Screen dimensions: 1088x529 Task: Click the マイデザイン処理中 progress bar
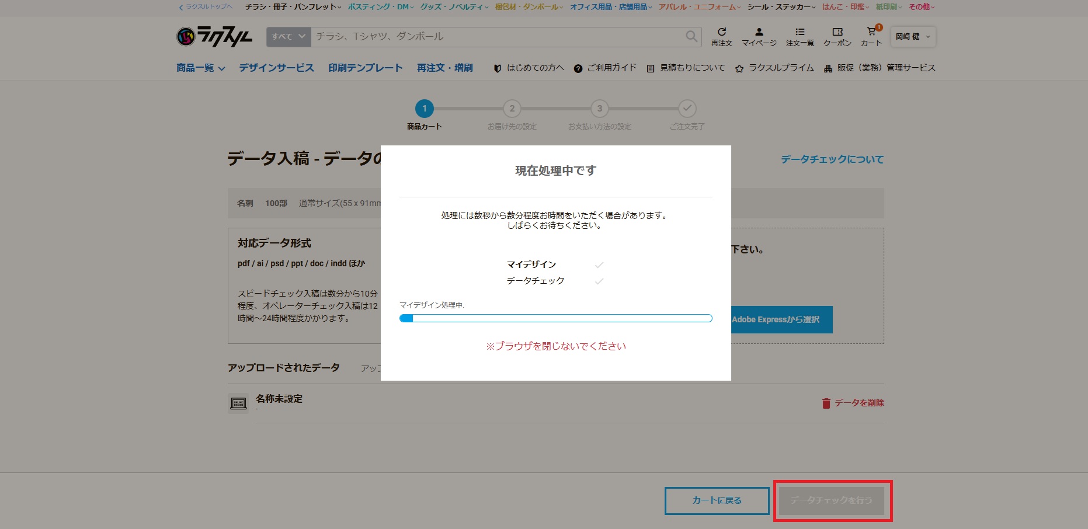pos(556,318)
